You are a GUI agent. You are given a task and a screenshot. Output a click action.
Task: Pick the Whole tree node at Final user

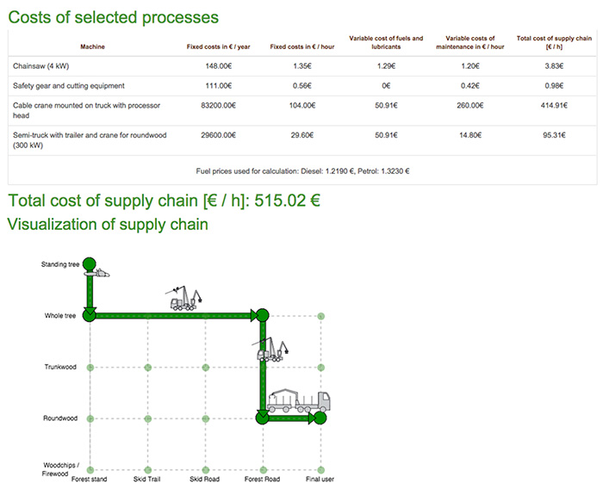click(x=320, y=316)
